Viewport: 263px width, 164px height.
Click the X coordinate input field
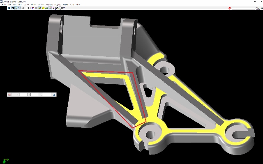23,95
